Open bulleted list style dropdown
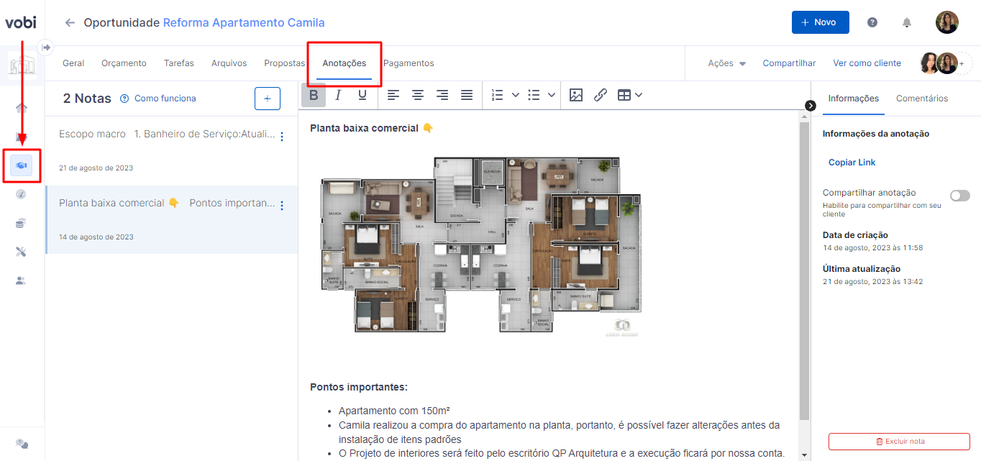 coord(552,95)
